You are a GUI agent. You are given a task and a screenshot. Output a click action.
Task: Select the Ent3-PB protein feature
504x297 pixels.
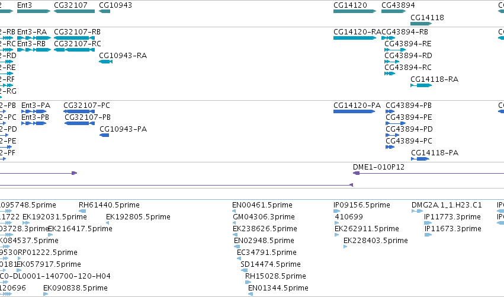click(34, 123)
